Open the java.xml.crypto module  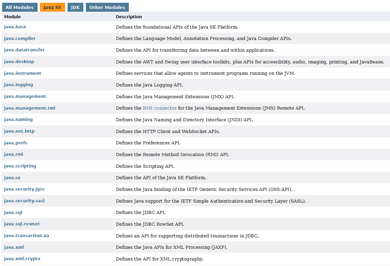click(x=22, y=258)
